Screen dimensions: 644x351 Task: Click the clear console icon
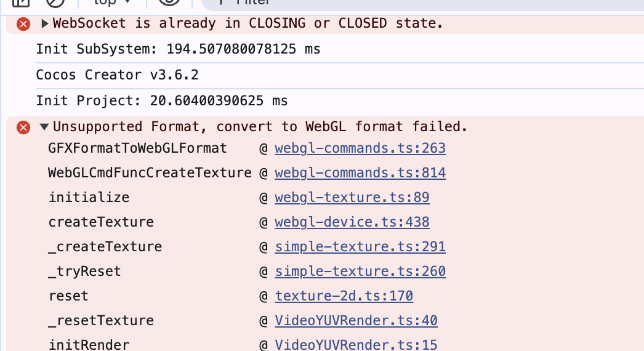[x=55, y=2]
